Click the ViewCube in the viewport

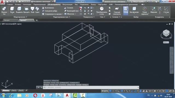[166, 33]
